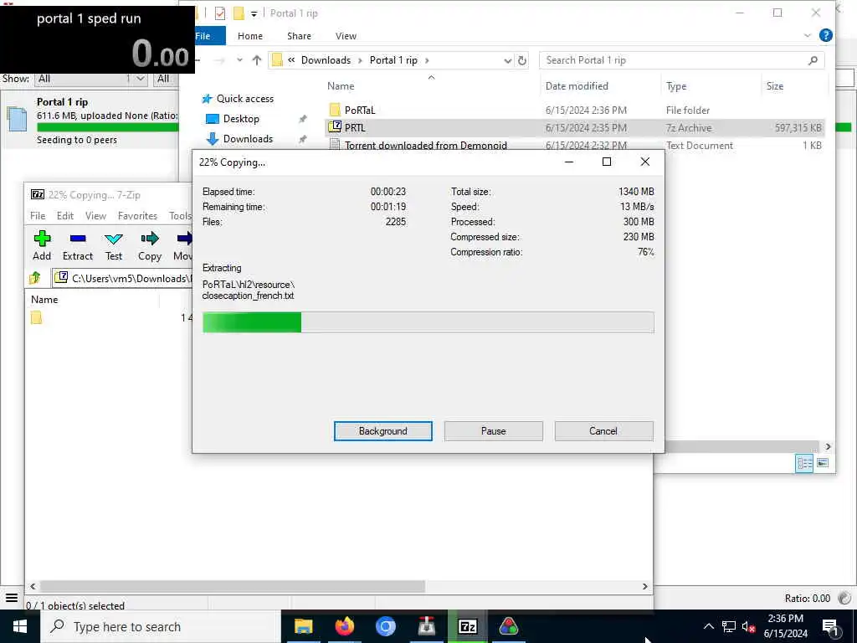Screen dimensions: 857x643
Task: Click the Explorer Up arrow button
Action: [257, 60]
